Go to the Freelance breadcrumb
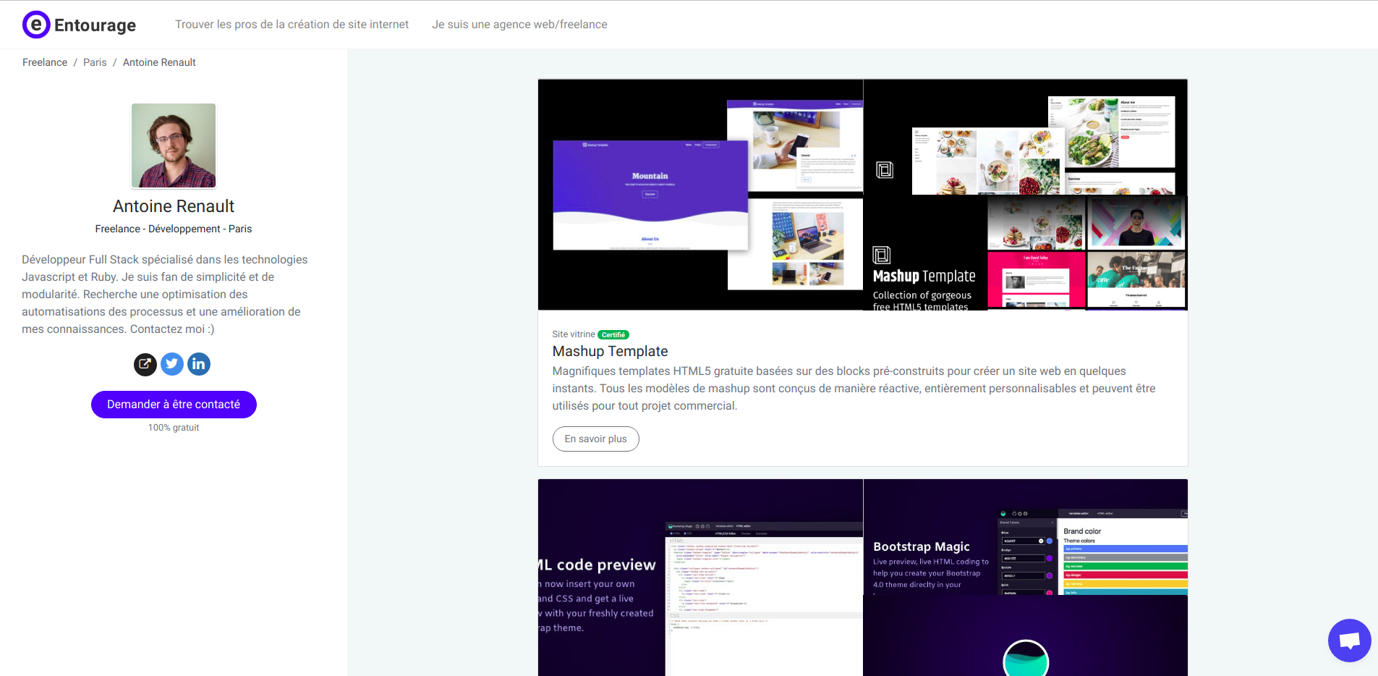Image resolution: width=1378 pixels, height=676 pixels. [x=45, y=62]
